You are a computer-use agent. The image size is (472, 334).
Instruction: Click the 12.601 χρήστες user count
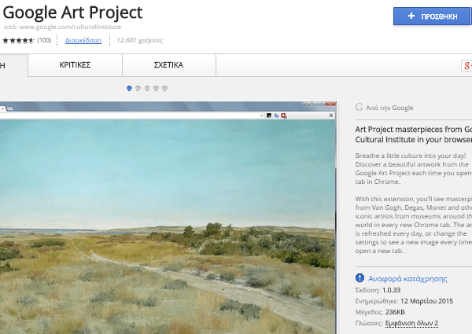[140, 40]
